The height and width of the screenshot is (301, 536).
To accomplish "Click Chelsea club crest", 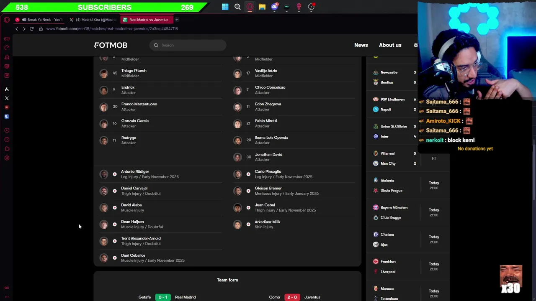I will coord(376,235).
